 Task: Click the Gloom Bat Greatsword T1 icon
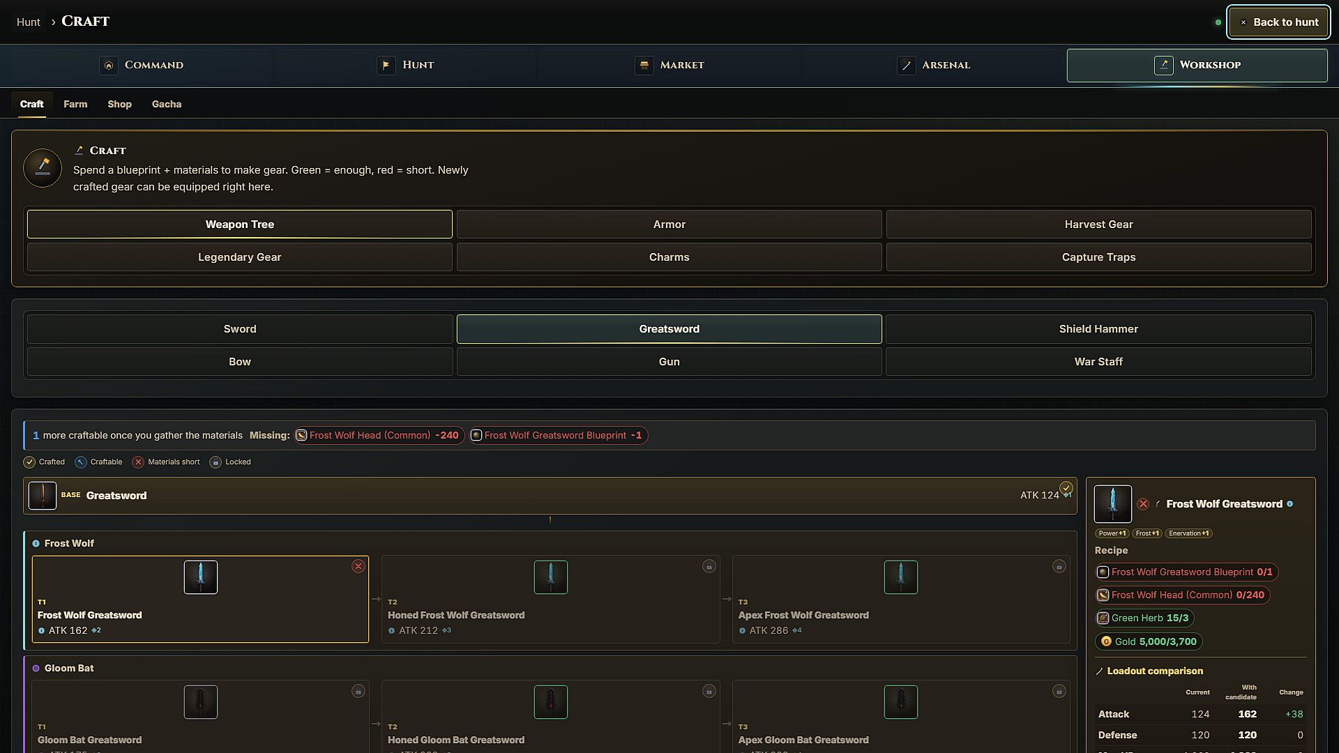pos(201,702)
